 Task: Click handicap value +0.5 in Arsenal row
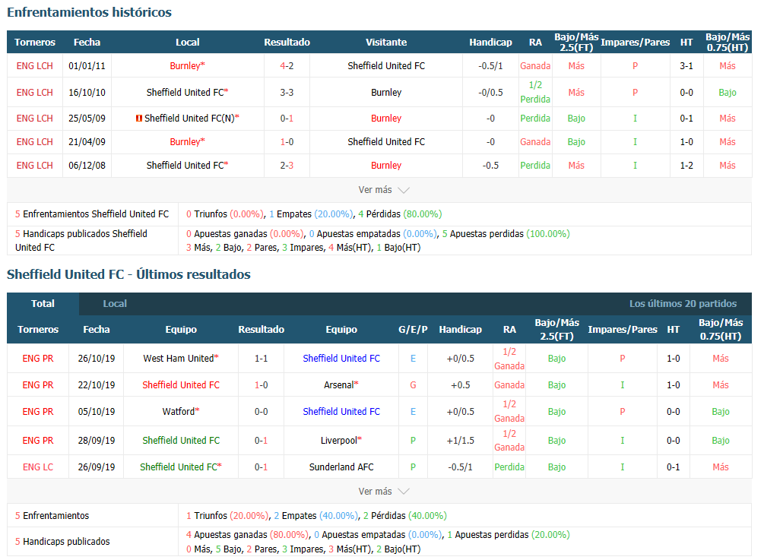coord(460,385)
